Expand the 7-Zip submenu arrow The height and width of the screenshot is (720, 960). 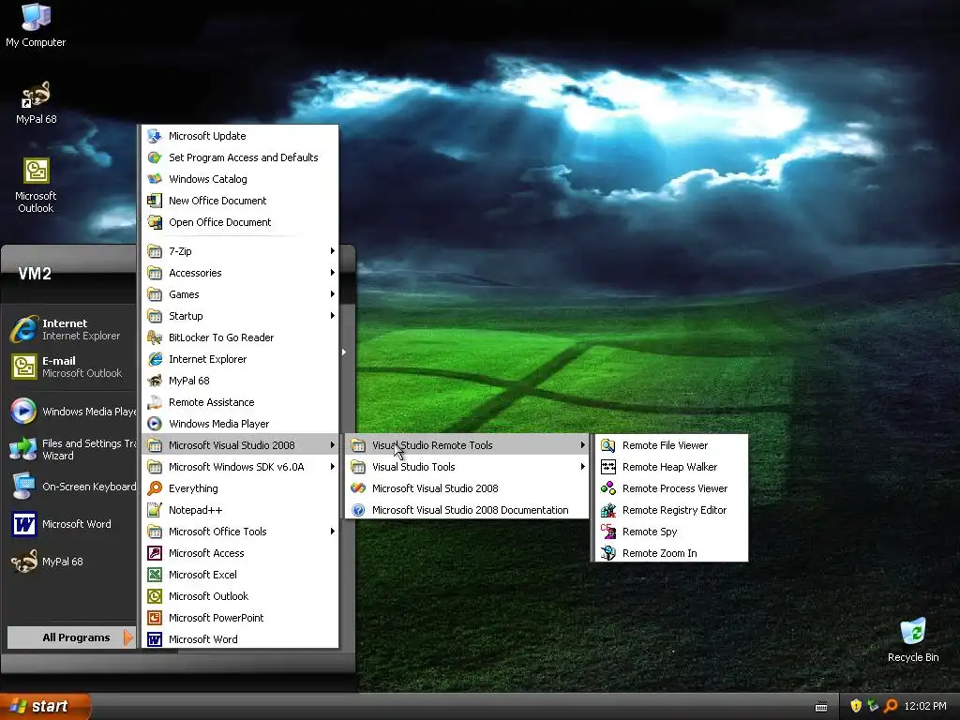333,251
